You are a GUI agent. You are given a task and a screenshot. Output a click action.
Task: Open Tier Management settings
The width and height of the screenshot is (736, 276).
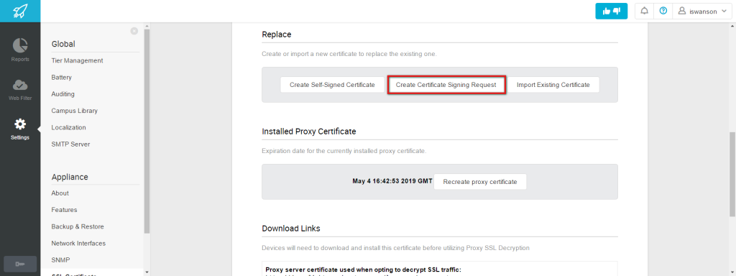(x=77, y=60)
